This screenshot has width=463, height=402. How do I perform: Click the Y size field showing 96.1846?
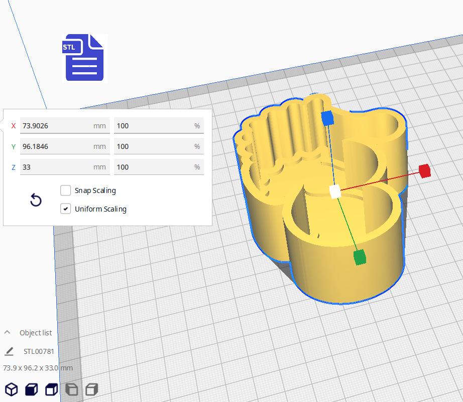click(x=65, y=146)
